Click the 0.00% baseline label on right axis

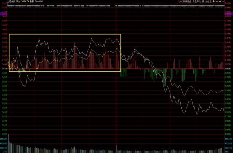point(228,68)
